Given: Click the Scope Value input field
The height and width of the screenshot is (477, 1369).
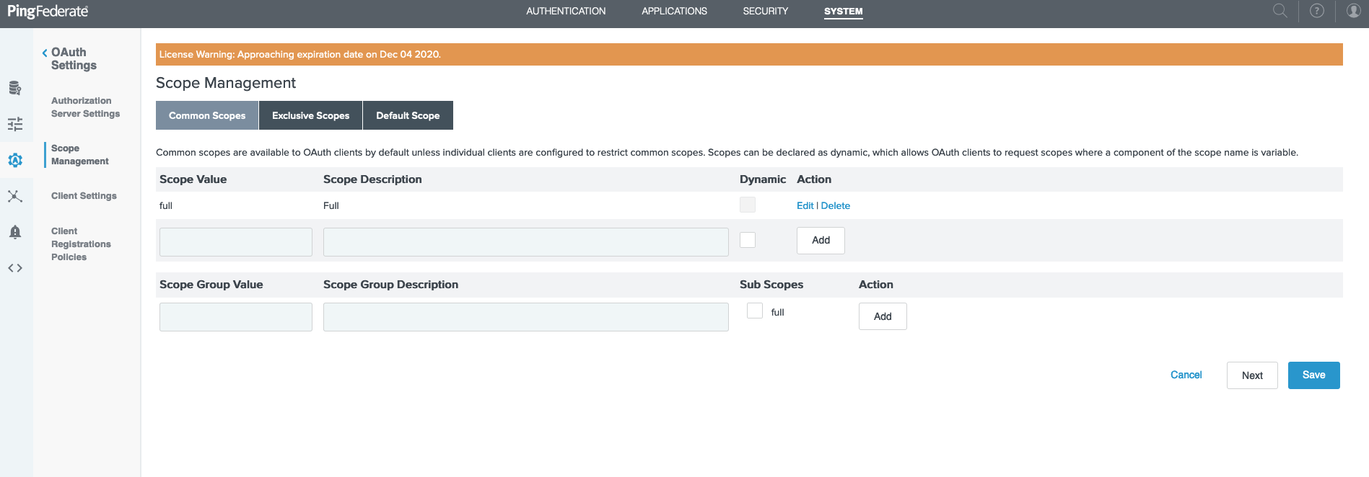Looking at the screenshot, I should point(235,242).
